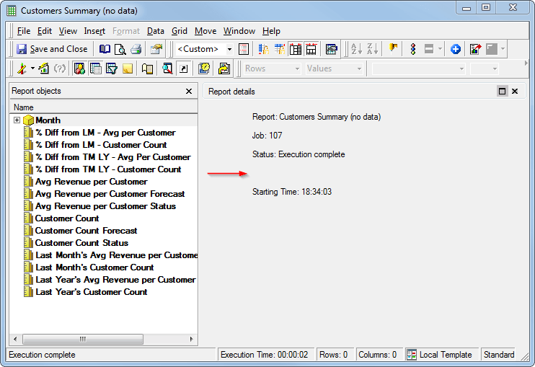Click the clock schedule icon
This screenshot has width=535, height=367.
204,68
